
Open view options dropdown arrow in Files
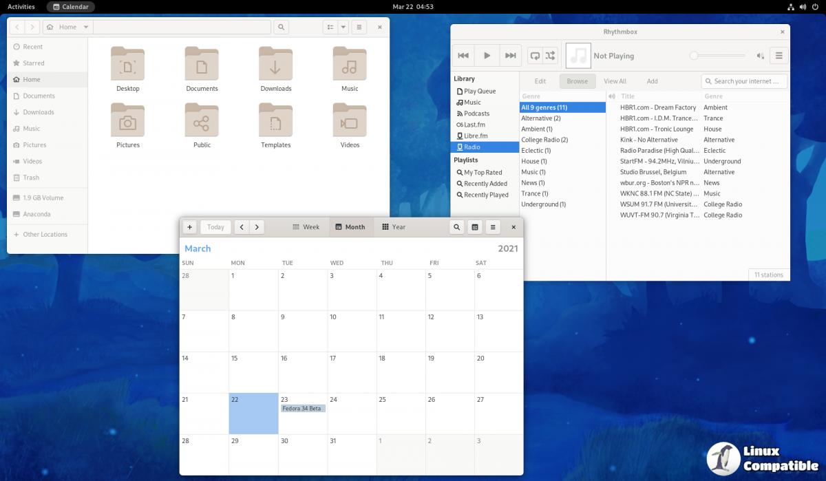(343, 27)
